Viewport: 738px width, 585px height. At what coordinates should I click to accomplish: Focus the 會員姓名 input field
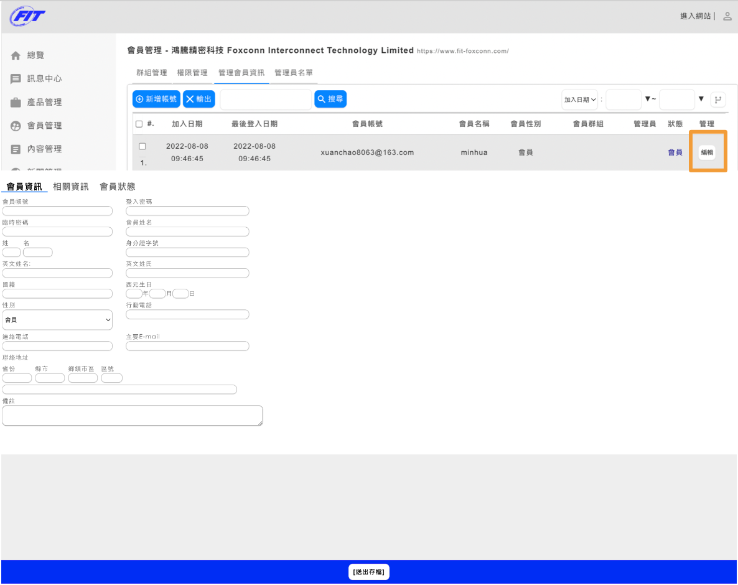[x=187, y=232]
